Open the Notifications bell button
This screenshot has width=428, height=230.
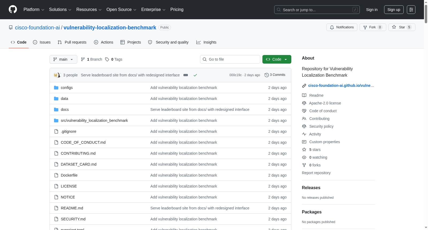coord(342,27)
